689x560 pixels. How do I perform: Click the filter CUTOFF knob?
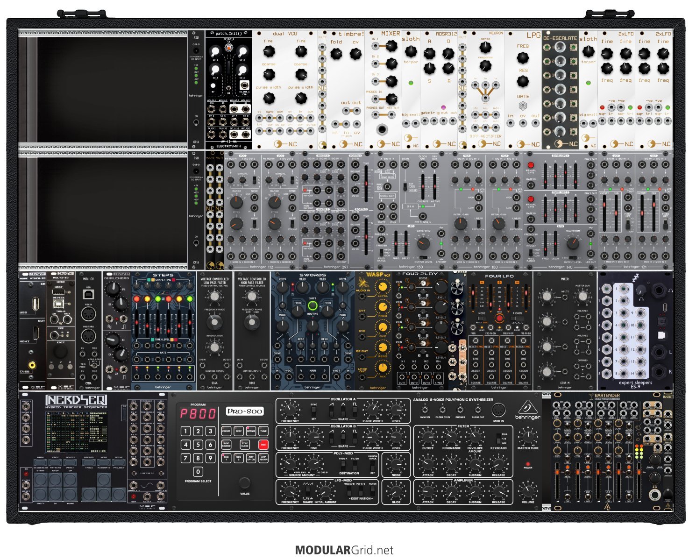tap(427, 438)
